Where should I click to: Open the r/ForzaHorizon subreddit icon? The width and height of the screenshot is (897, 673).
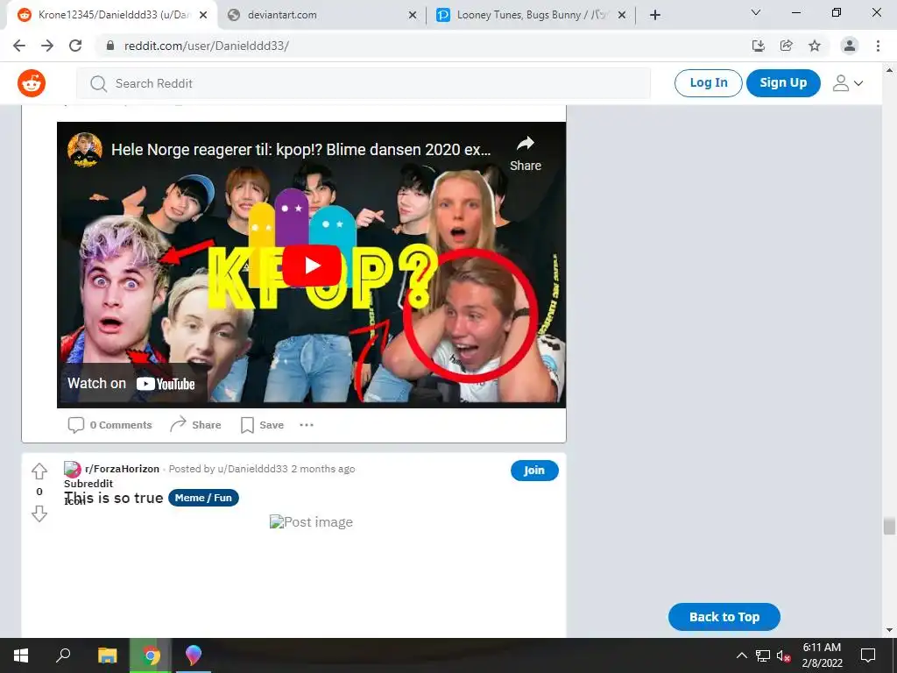point(72,470)
